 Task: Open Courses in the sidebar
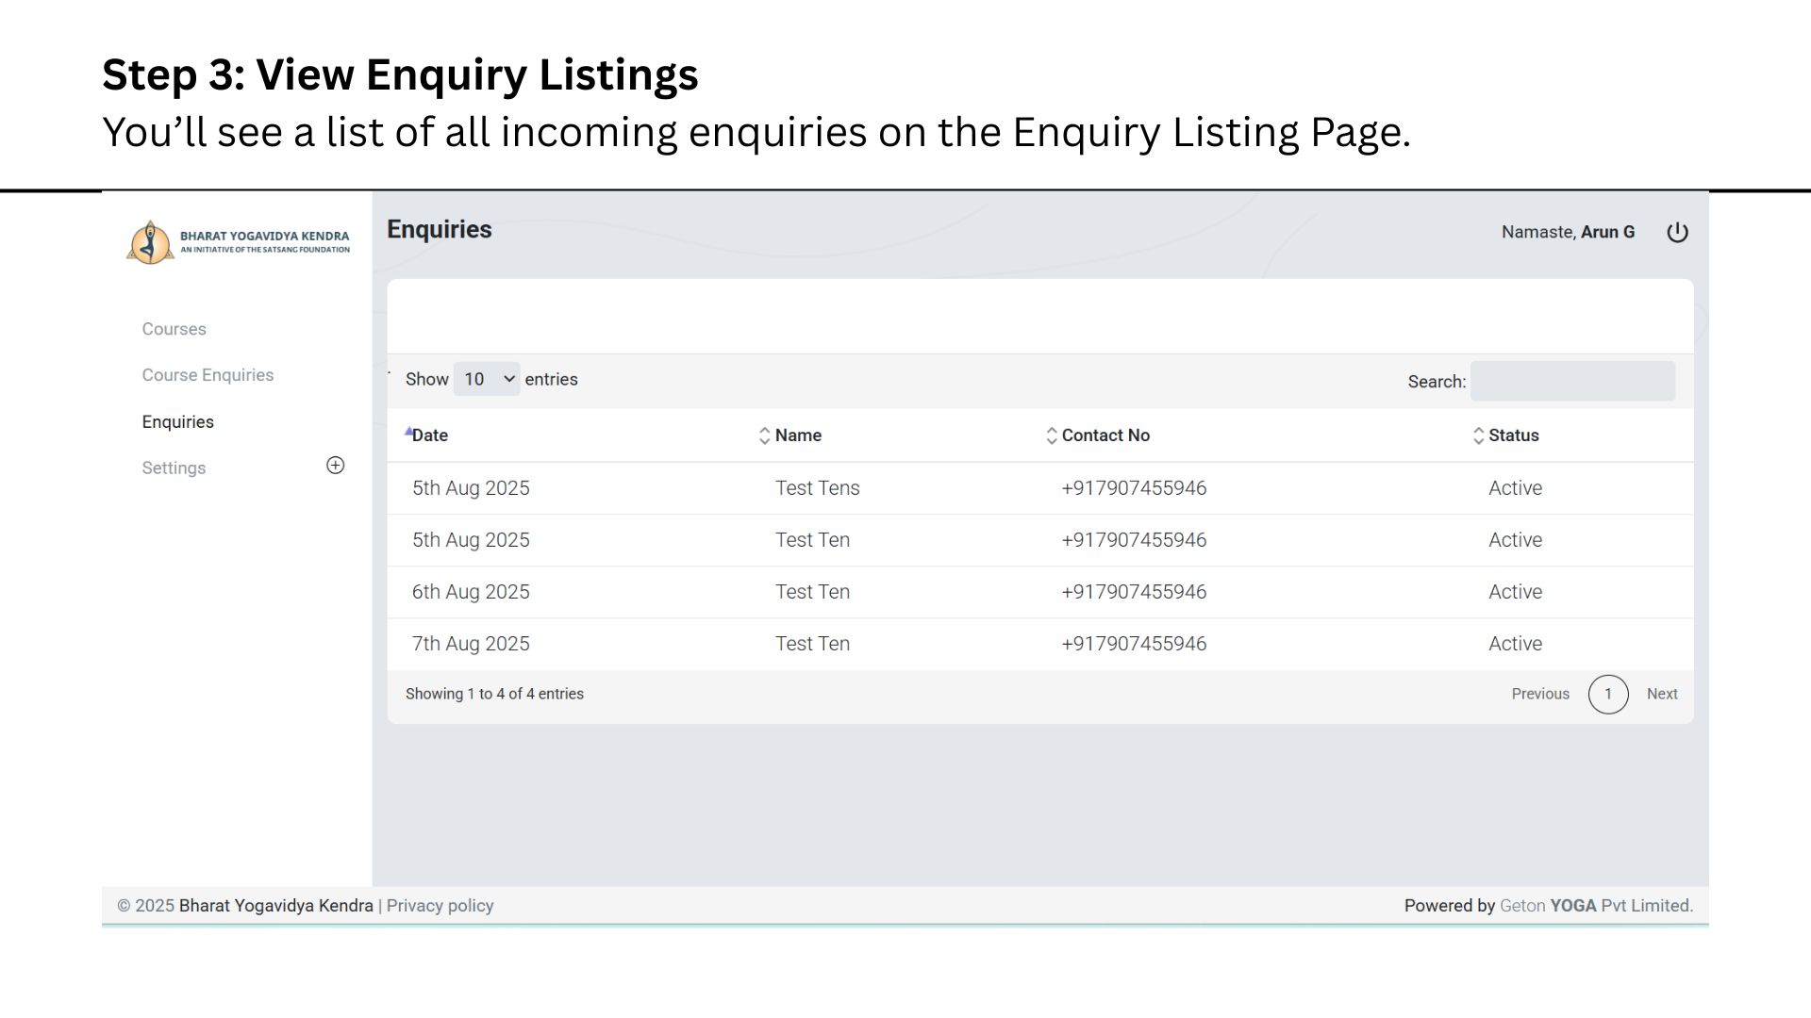[174, 329]
